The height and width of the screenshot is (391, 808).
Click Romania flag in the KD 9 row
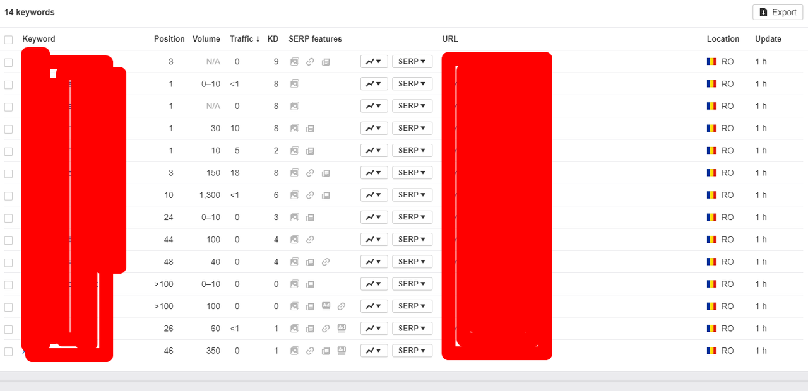[x=712, y=62]
